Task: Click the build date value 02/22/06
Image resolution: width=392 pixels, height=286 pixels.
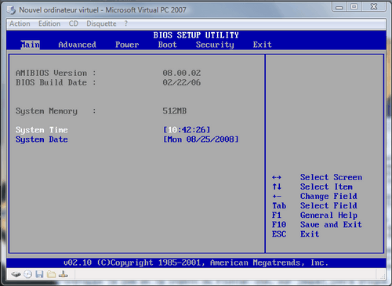Action: (x=182, y=82)
